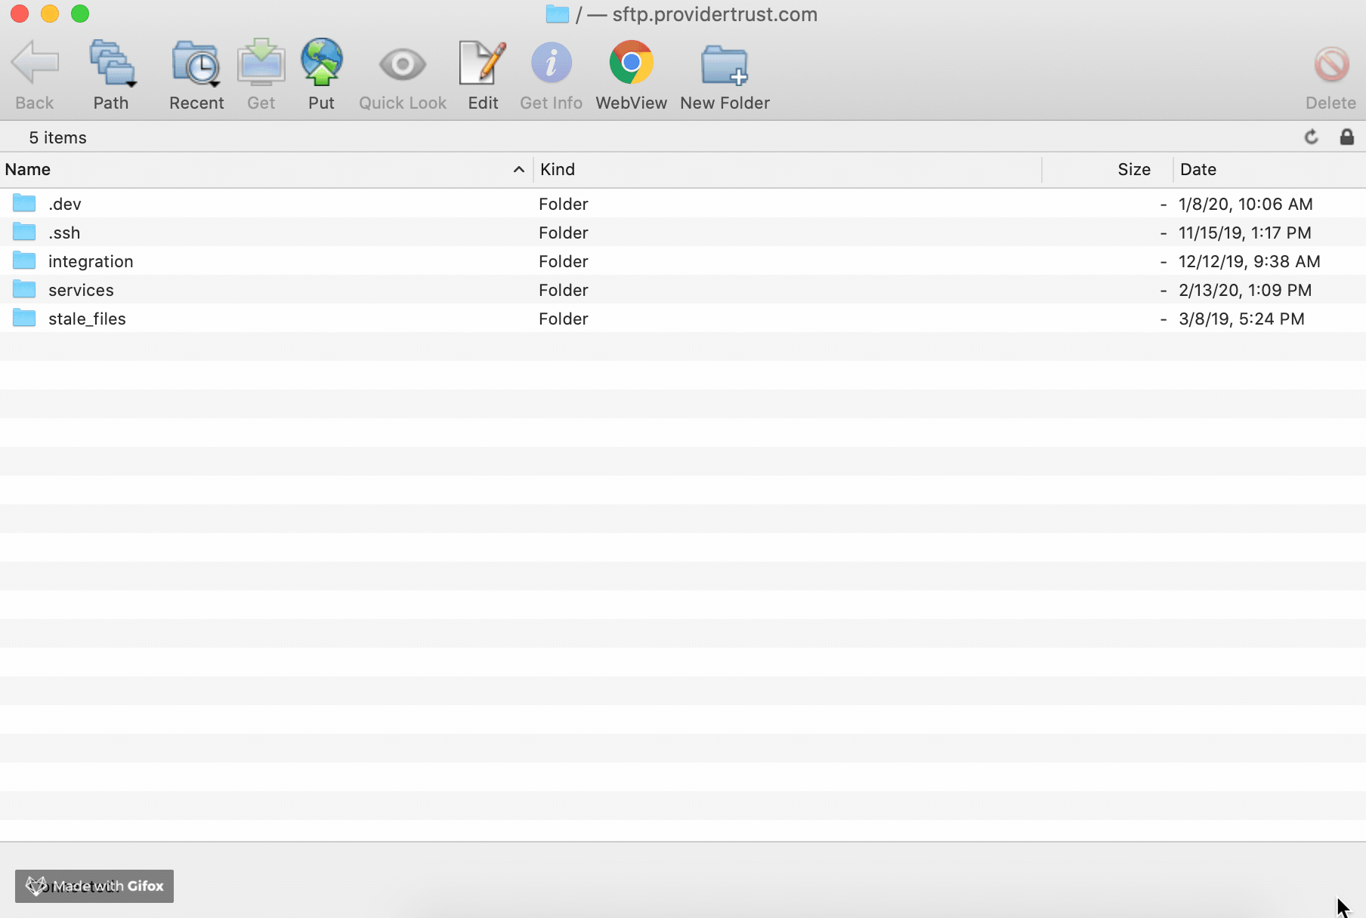This screenshot has width=1366, height=918.
Task: Toggle the Name column sort arrow
Action: click(x=519, y=169)
